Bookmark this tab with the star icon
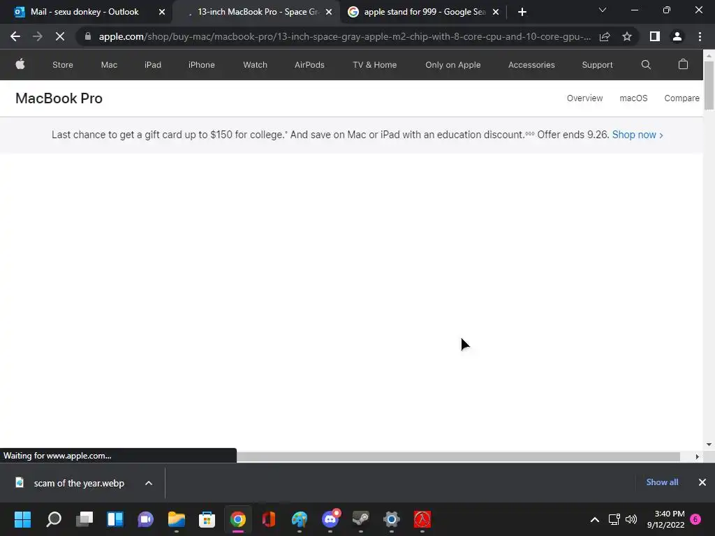Screen dimensions: 715x536 [x=627, y=36]
